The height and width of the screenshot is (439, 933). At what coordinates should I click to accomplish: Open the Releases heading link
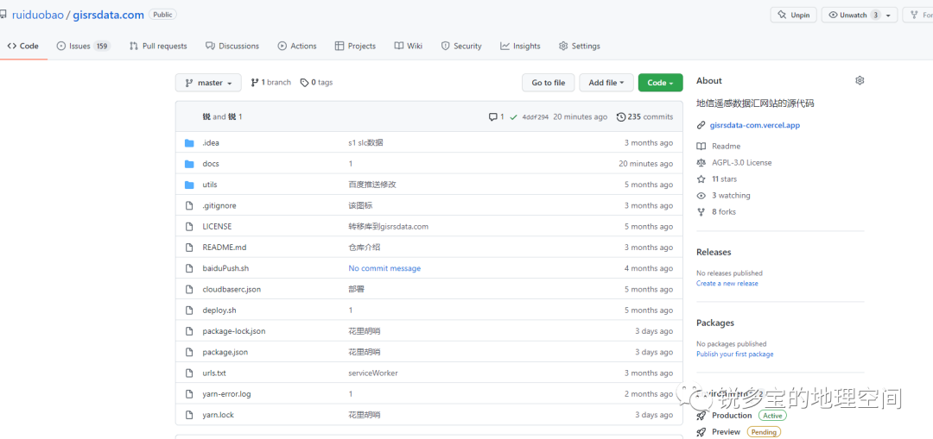[x=714, y=253]
